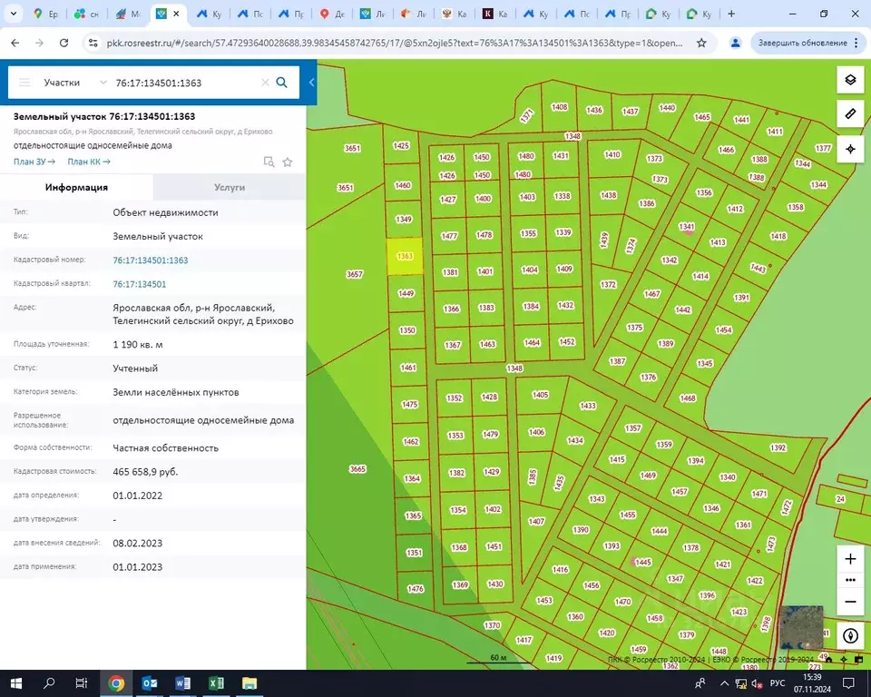Open the hamburger menu in search bar
The width and height of the screenshot is (871, 697).
24,83
